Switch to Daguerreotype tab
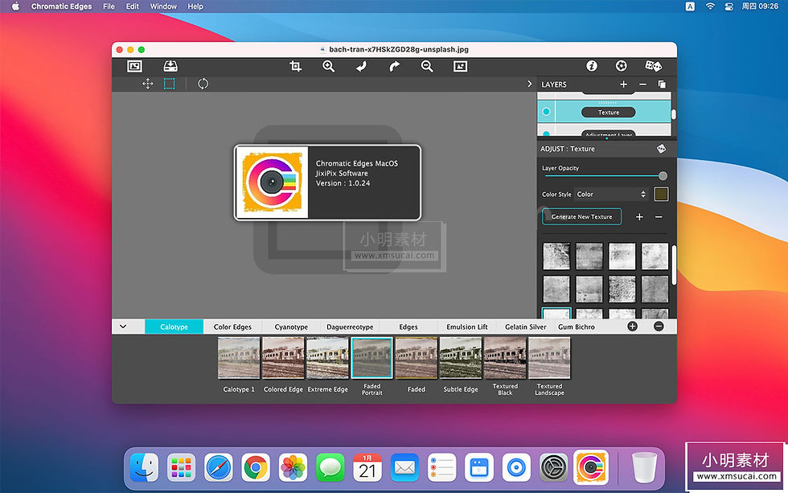788x493 pixels. [350, 327]
